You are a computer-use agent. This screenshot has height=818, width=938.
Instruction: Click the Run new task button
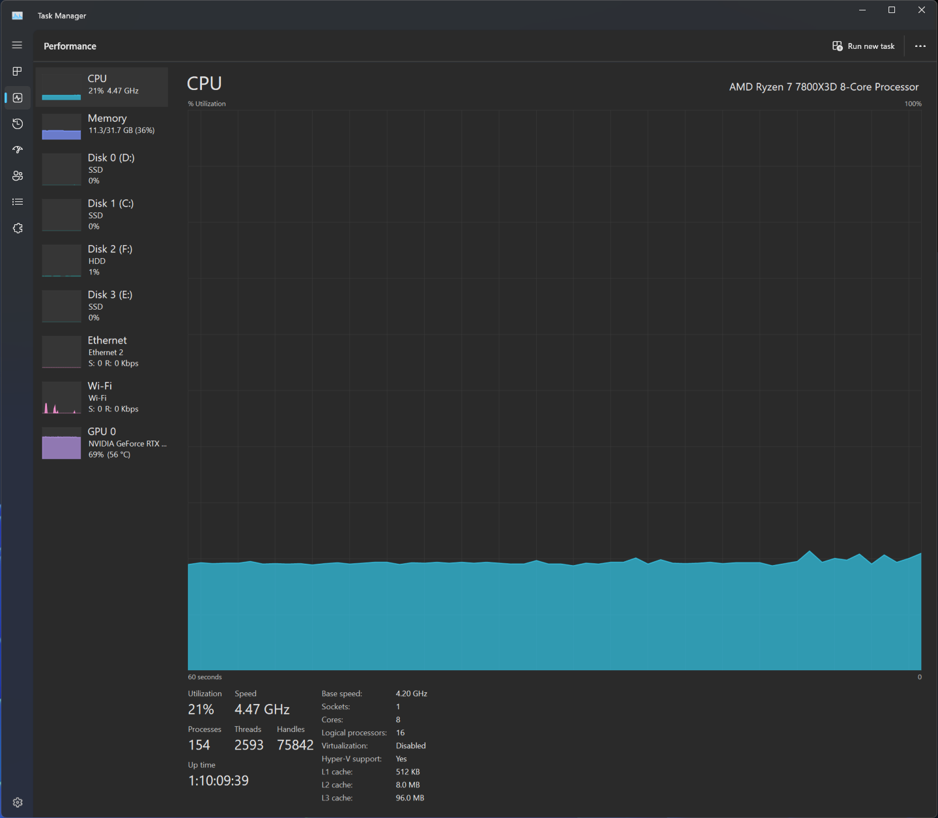864,46
